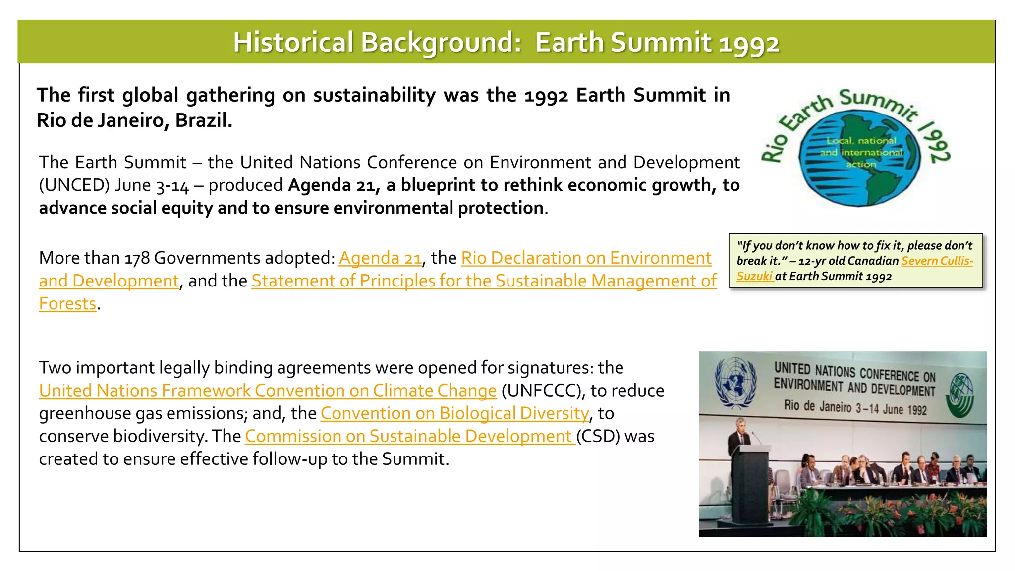Click the green conference logo on banner
The height and width of the screenshot is (571, 1015).
tap(960, 395)
